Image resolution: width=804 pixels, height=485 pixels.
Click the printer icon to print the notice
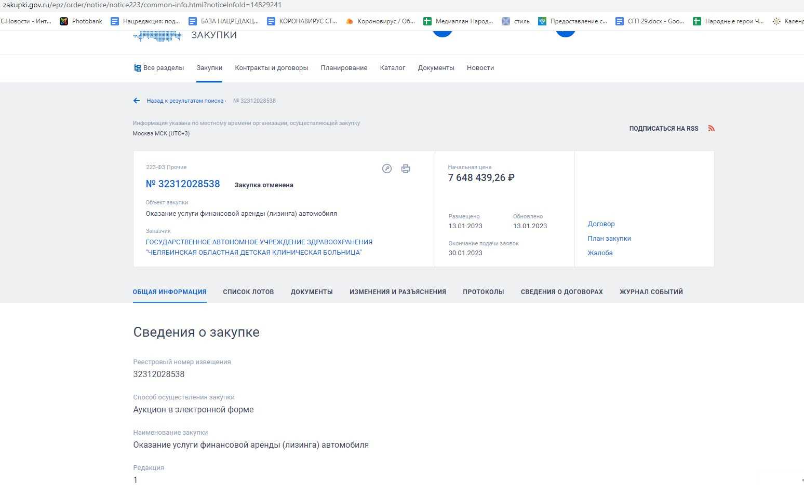point(406,169)
